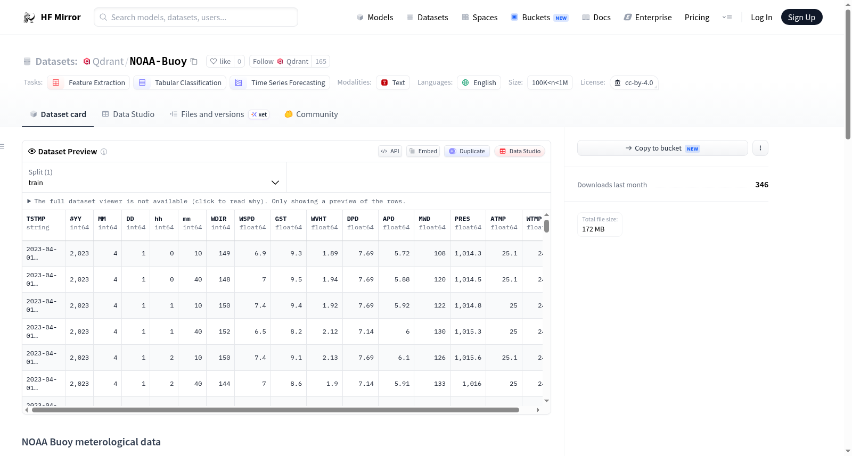Open the Pricing page
The image size is (852, 456).
coord(697,17)
